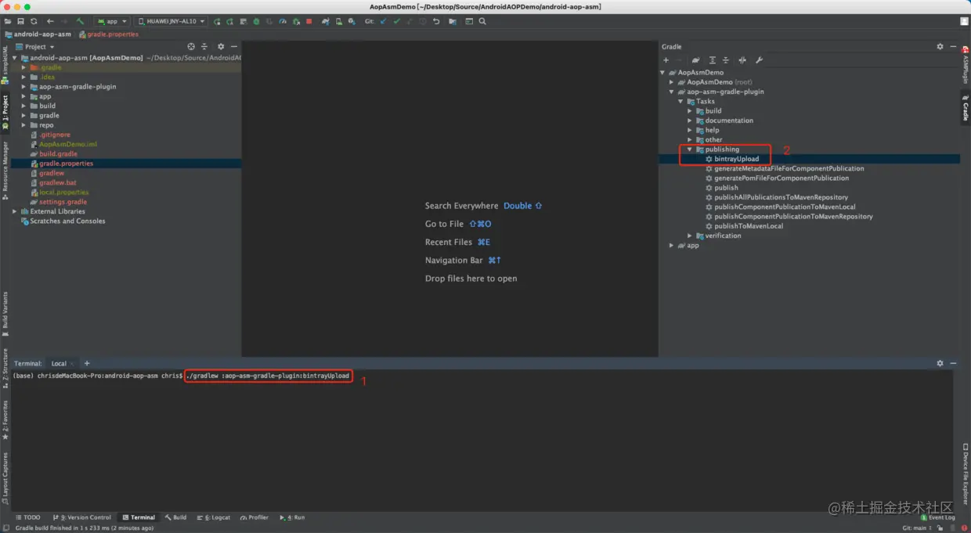The image size is (971, 533).
Task: Collapse aop-asm-gradle-plugin node in Gradle tree
Action: tap(671, 92)
